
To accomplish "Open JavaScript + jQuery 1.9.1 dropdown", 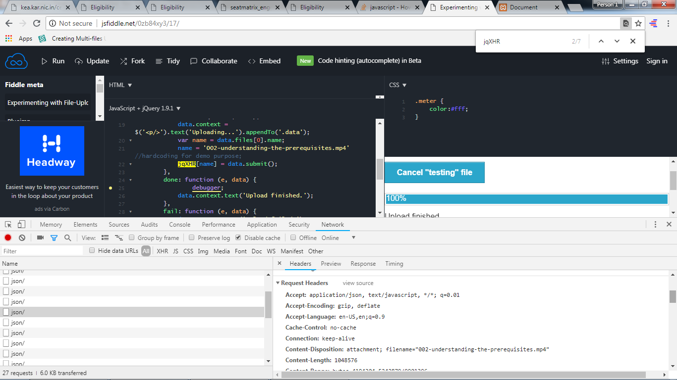I will 145,108.
